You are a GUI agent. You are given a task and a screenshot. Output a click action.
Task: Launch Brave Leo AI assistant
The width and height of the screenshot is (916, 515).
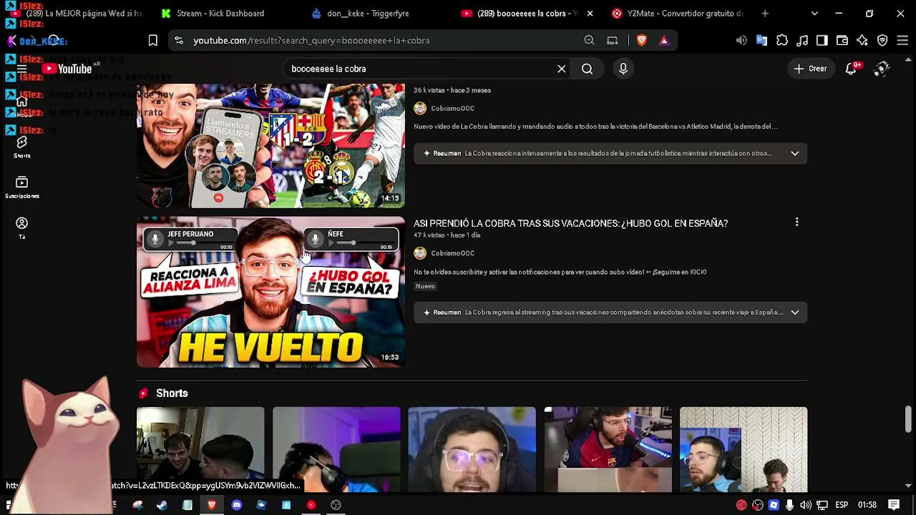[x=862, y=41]
